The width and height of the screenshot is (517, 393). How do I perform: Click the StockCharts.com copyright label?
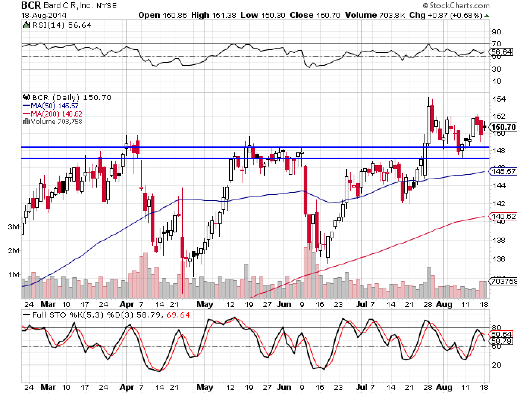pos(456,5)
